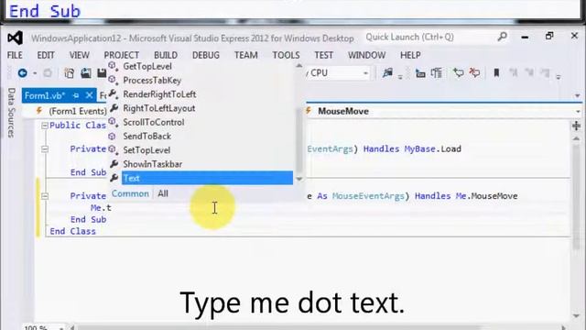Screen dimensions: 586x330
Task: Click the Next Bookmark greyed icon
Action: (529, 73)
